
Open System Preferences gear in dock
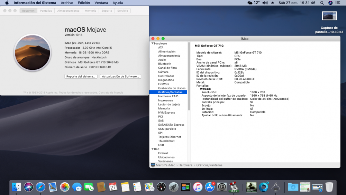(222, 187)
